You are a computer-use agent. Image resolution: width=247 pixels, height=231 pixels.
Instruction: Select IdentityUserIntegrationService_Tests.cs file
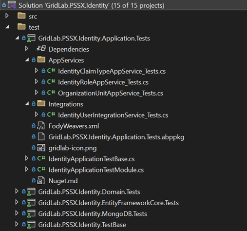pyautogui.click(x=113, y=115)
